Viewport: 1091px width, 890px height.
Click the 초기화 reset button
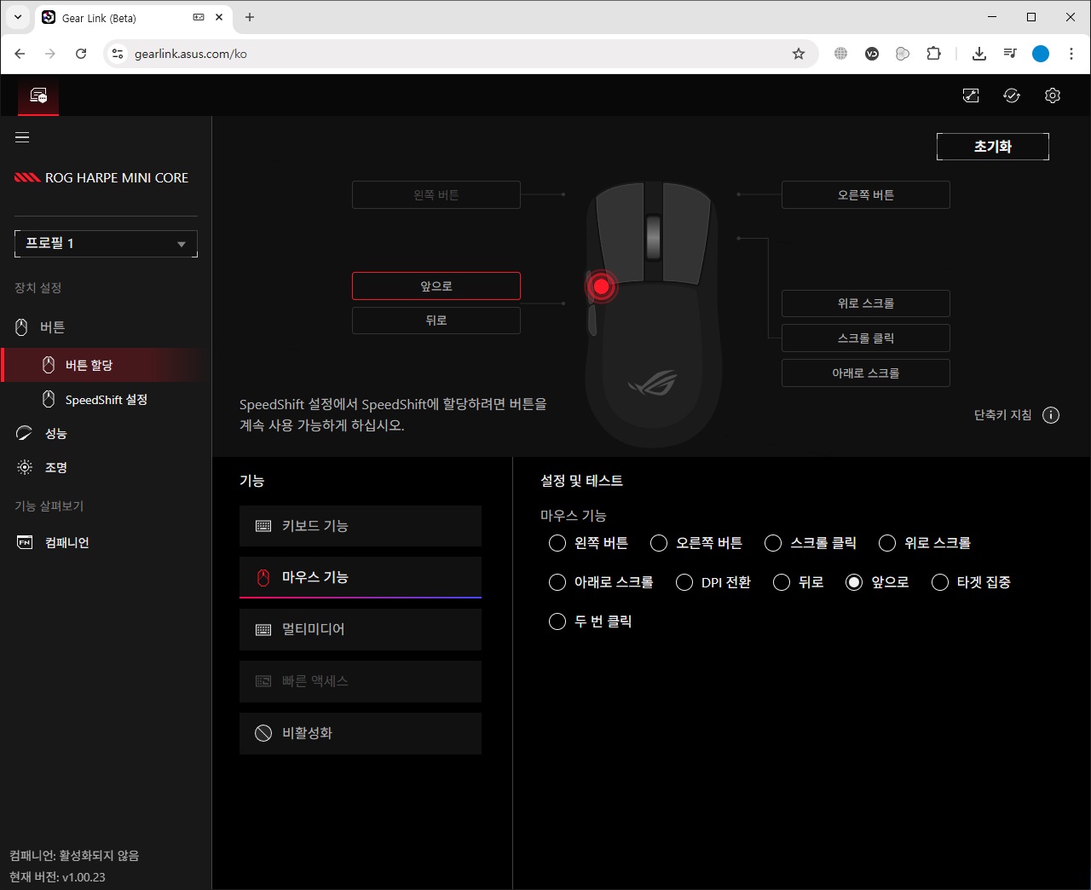click(993, 147)
